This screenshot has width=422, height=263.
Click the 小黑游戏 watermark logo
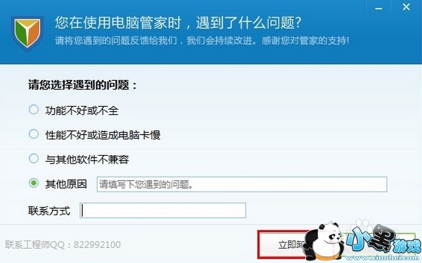(383, 239)
